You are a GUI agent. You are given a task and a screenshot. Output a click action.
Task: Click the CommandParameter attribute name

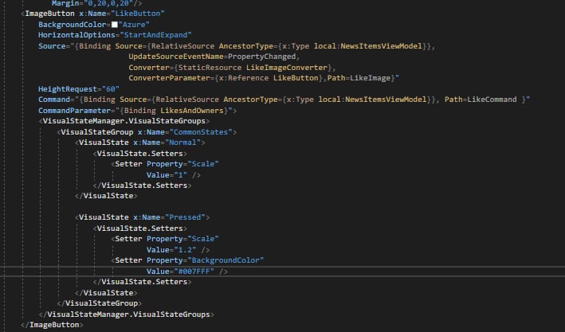coord(74,111)
